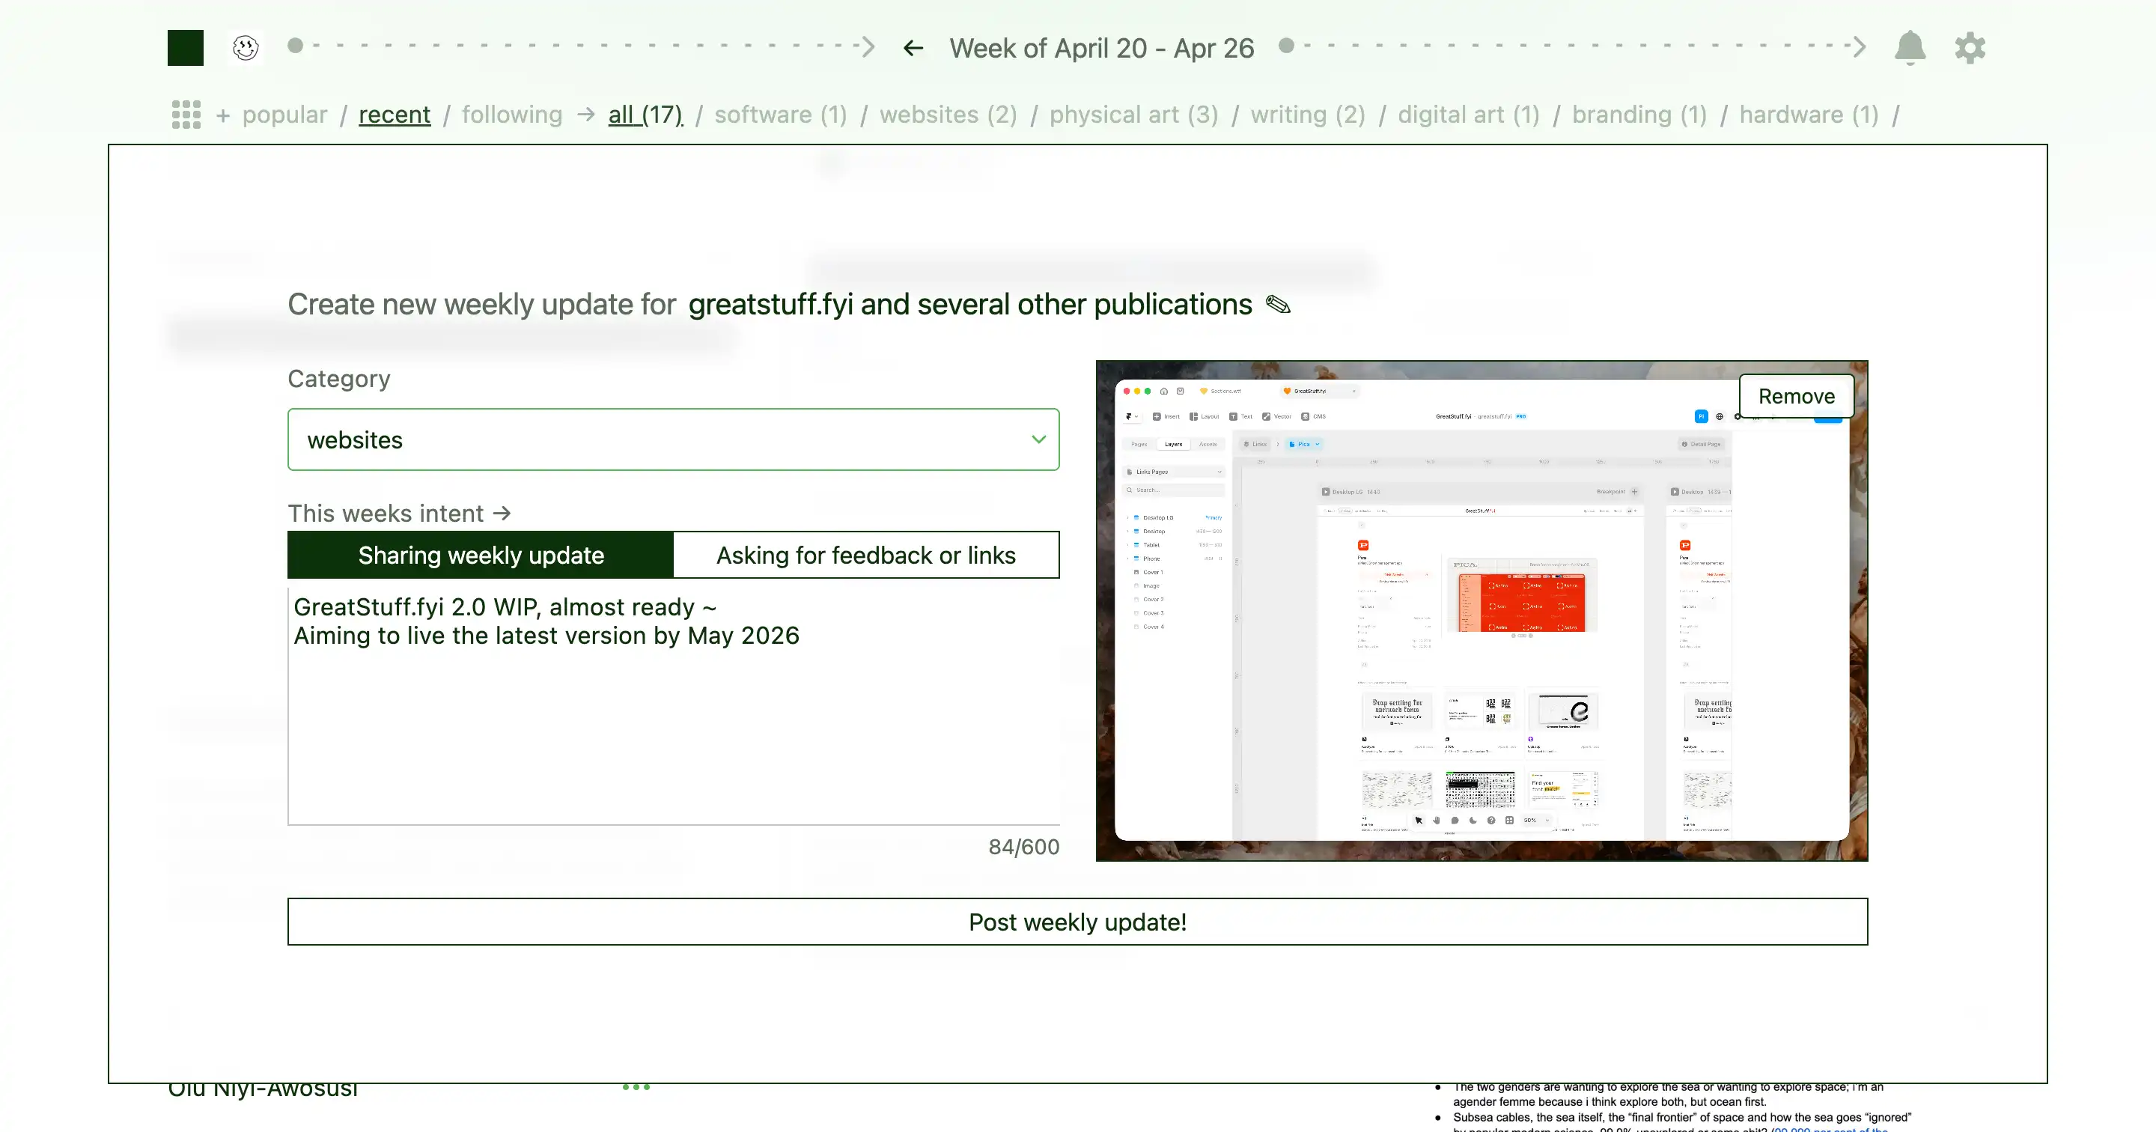Open the smiley face profile avatar
The width and height of the screenshot is (2156, 1132).
246,48
